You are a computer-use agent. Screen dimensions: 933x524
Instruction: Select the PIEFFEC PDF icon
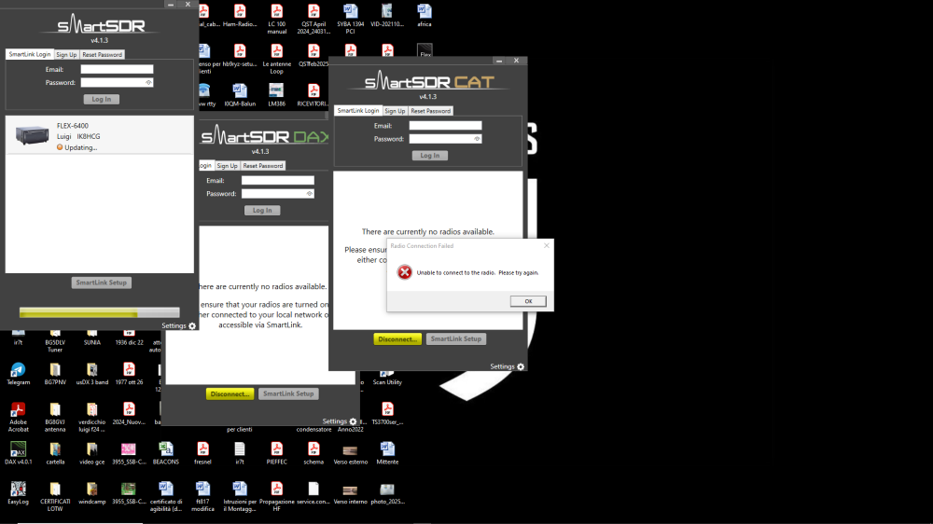tap(277, 453)
